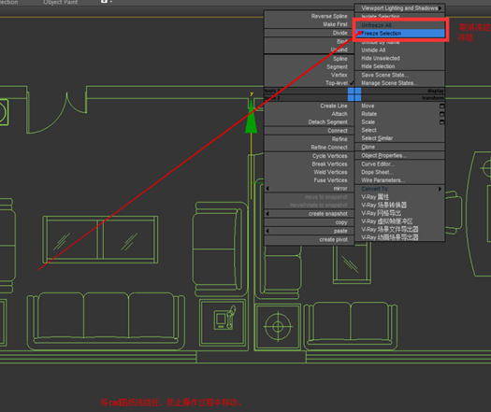Open Move transform settings box icon
The height and width of the screenshot is (412, 491).
pyautogui.click(x=441, y=107)
